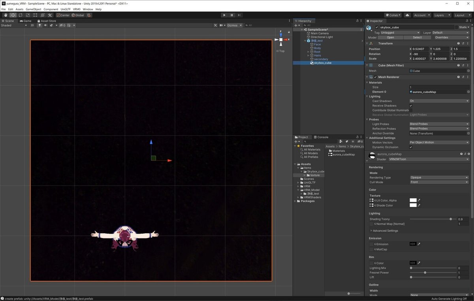Toggle scene lighting bulb icon

pos(39,25)
